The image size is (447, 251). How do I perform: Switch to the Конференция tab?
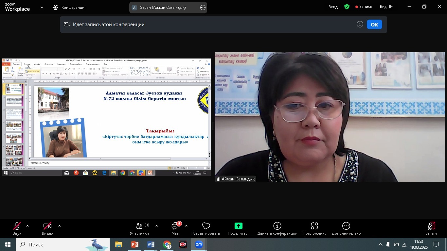[70, 7]
